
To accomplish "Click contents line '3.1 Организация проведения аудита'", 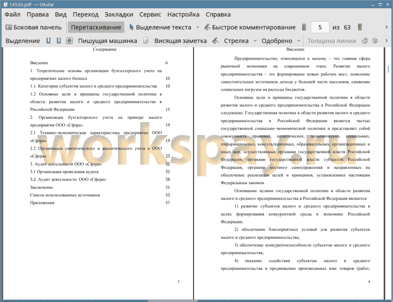I will point(64,172).
